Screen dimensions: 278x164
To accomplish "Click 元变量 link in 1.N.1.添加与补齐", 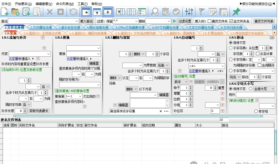I will [x=13, y=59].
